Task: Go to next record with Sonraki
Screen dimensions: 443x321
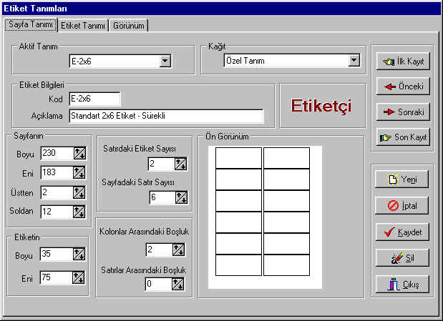Action: 403,112
